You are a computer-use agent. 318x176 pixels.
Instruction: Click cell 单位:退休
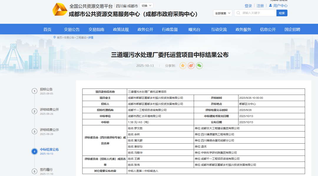tap(249, 147)
